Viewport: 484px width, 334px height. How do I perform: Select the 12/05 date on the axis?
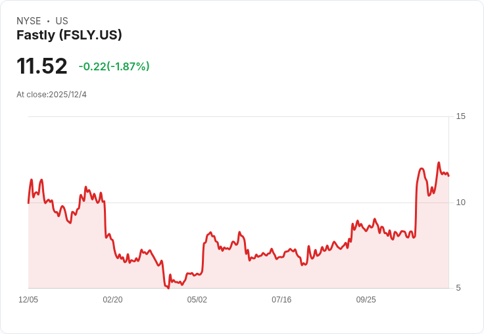[28, 300]
